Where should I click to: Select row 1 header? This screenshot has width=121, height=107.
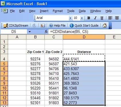4,42
